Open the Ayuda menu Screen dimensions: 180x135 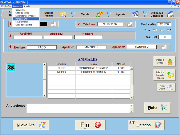27,6
